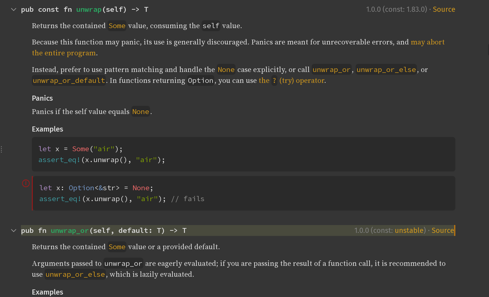Open unwrap_or_else link in 'lazily evaluated' sentence
The width and height of the screenshot is (489, 297).
(75, 274)
